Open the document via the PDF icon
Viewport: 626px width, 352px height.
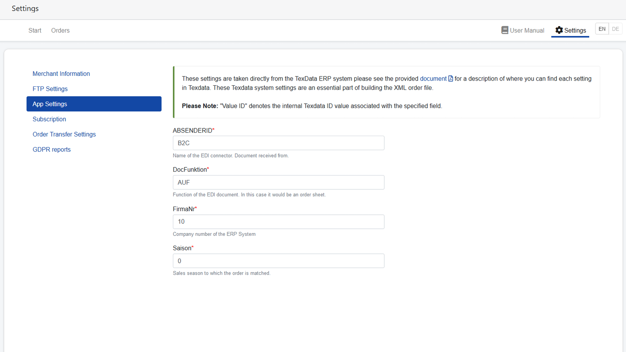(451, 78)
